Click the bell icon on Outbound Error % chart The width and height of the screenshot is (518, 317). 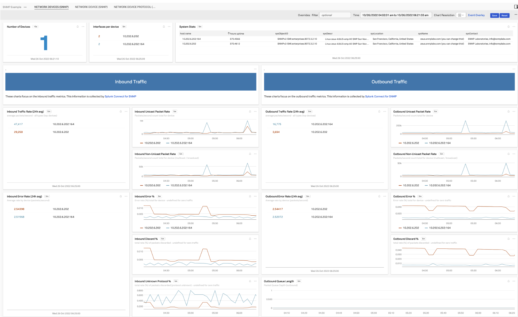(x=508, y=196)
